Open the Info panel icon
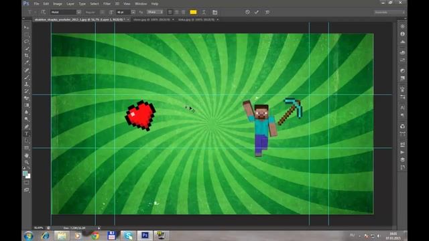 point(402,34)
